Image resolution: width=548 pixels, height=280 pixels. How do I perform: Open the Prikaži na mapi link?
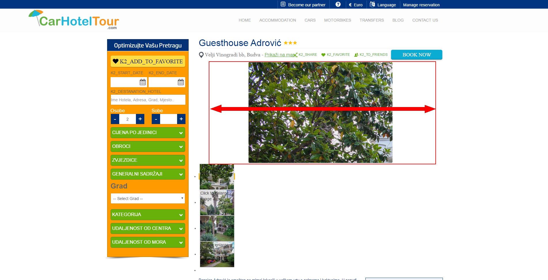[x=280, y=55]
